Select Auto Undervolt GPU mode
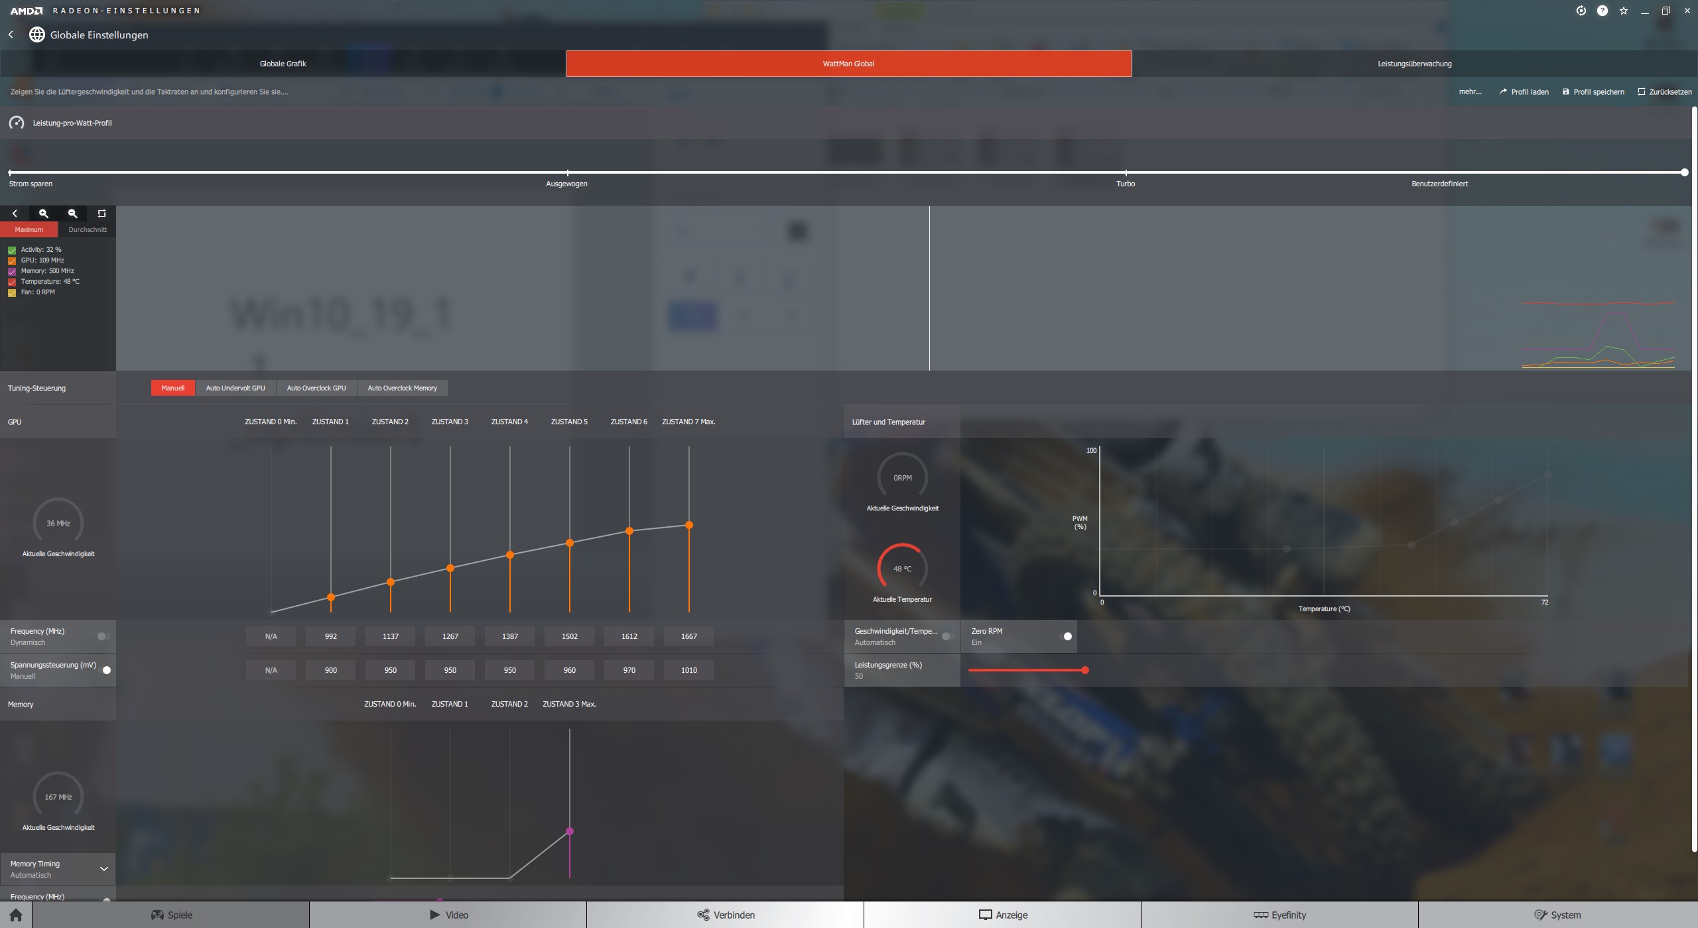 235,388
